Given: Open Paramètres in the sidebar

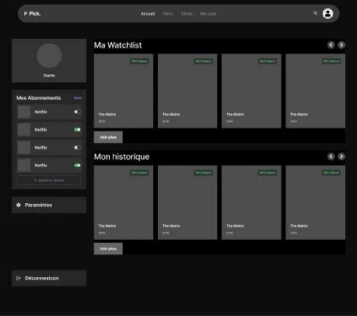Looking at the screenshot, I should coord(49,205).
